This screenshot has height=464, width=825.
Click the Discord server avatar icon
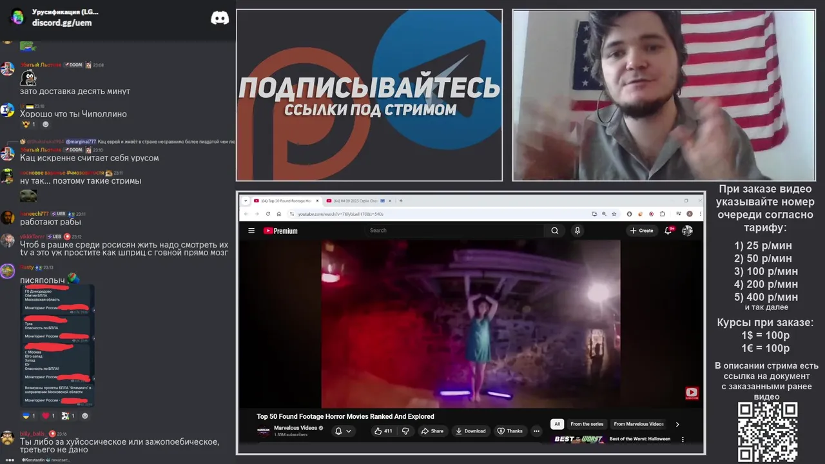tap(17, 17)
